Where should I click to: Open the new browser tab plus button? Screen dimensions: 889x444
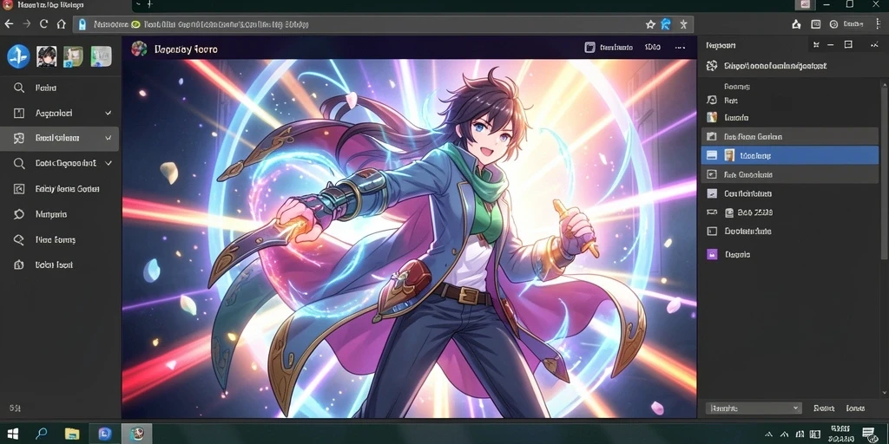149,4
